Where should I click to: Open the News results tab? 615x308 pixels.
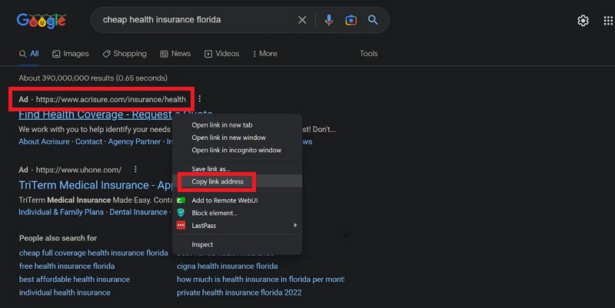(175, 54)
